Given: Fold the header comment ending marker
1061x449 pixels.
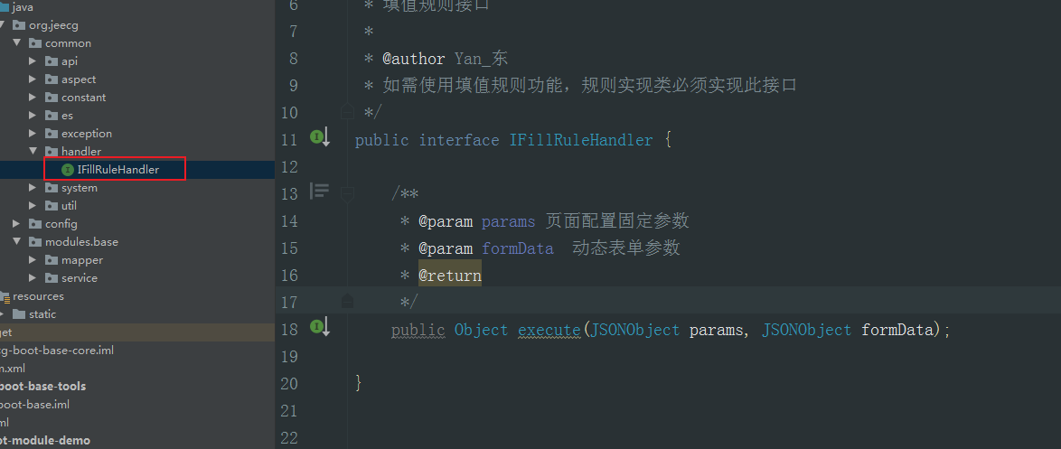Looking at the screenshot, I should coord(347,112).
